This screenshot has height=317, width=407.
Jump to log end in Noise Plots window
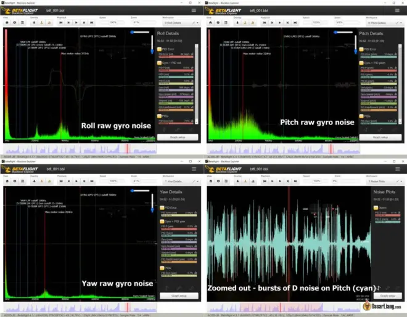click(295, 181)
